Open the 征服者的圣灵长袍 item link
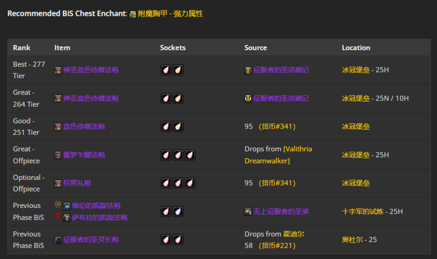Viewport: 437px width, 259px height. (91, 240)
